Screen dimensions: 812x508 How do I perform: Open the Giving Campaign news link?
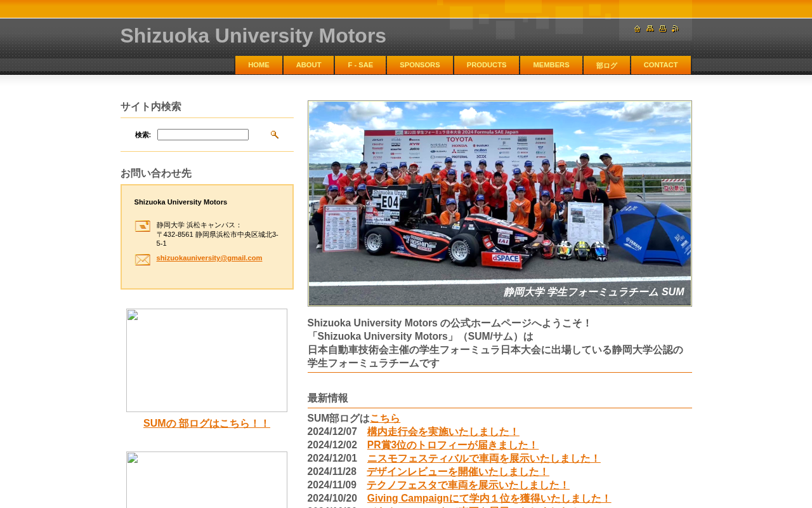coord(489,498)
